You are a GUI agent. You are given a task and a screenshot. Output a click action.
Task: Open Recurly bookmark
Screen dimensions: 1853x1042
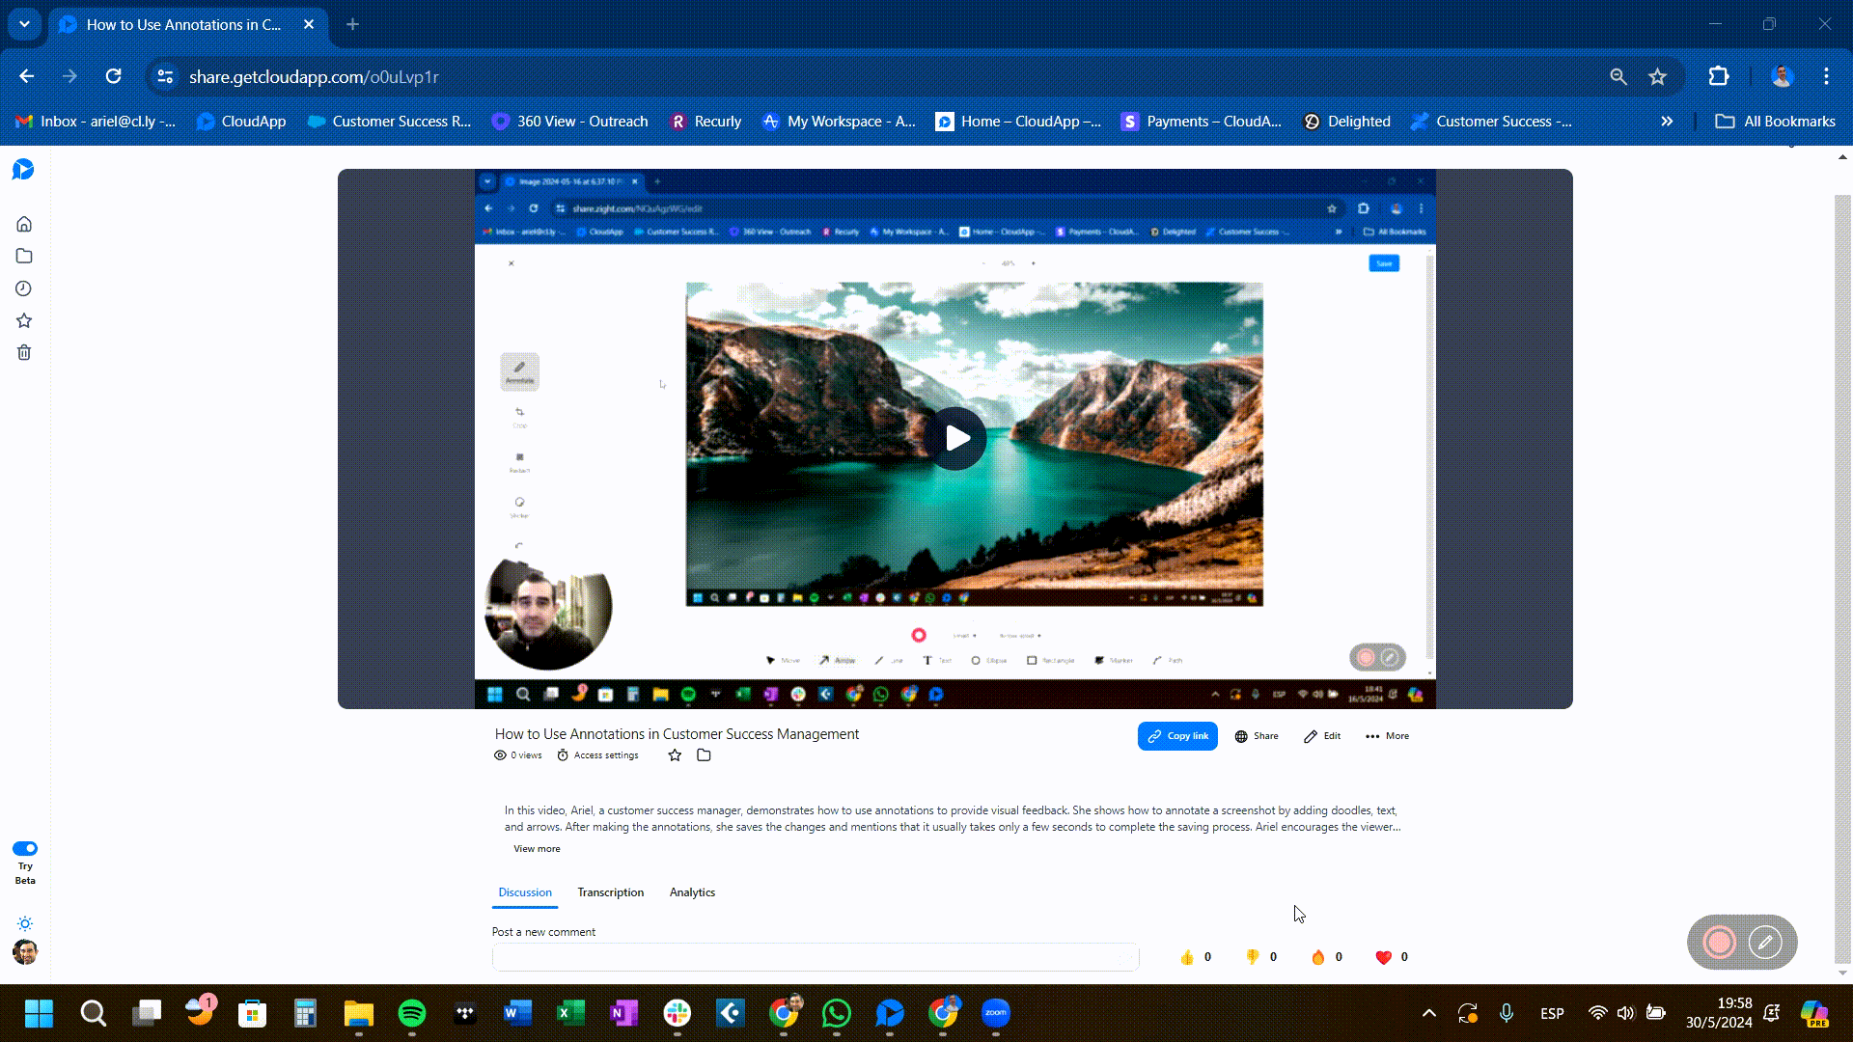pos(705,122)
